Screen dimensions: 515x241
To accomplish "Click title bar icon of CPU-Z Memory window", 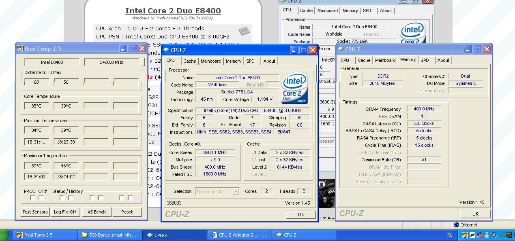I will point(341,49).
